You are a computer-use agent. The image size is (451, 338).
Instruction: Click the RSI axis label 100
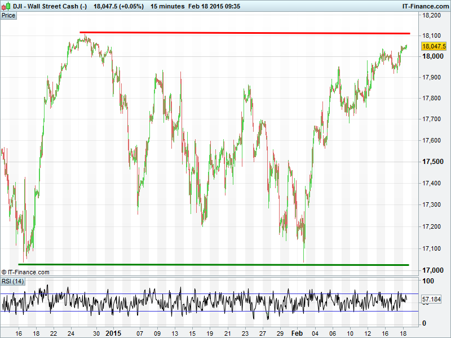click(428, 281)
